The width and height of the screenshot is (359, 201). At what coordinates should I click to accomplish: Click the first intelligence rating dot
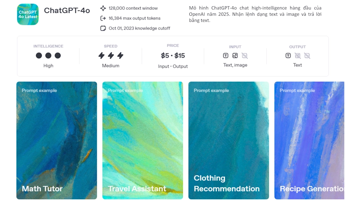tap(39, 55)
